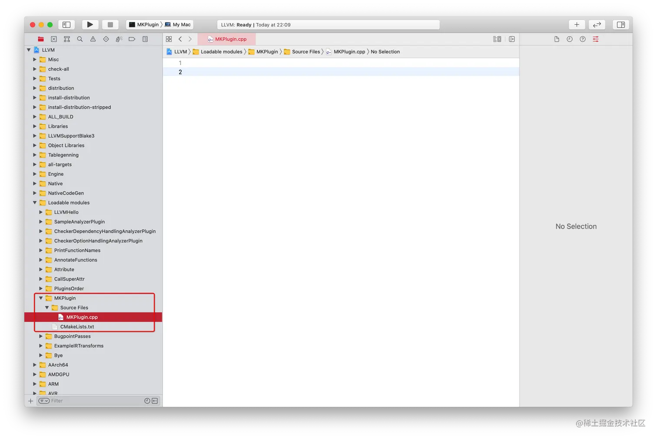Select the CMakeLists.txt file
The image size is (657, 439).
(x=93, y=327)
